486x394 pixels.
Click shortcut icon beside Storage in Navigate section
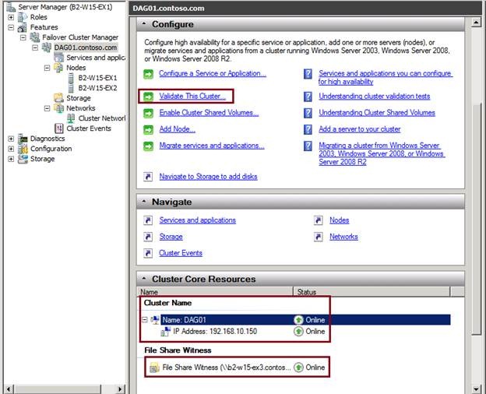(x=148, y=237)
